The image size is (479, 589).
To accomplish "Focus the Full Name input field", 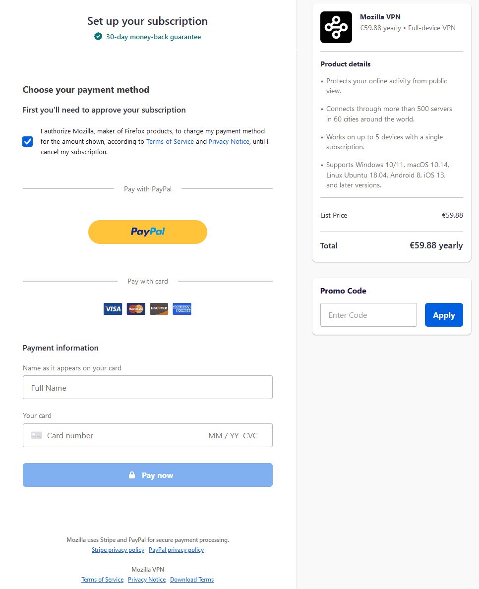I will pyautogui.click(x=148, y=387).
